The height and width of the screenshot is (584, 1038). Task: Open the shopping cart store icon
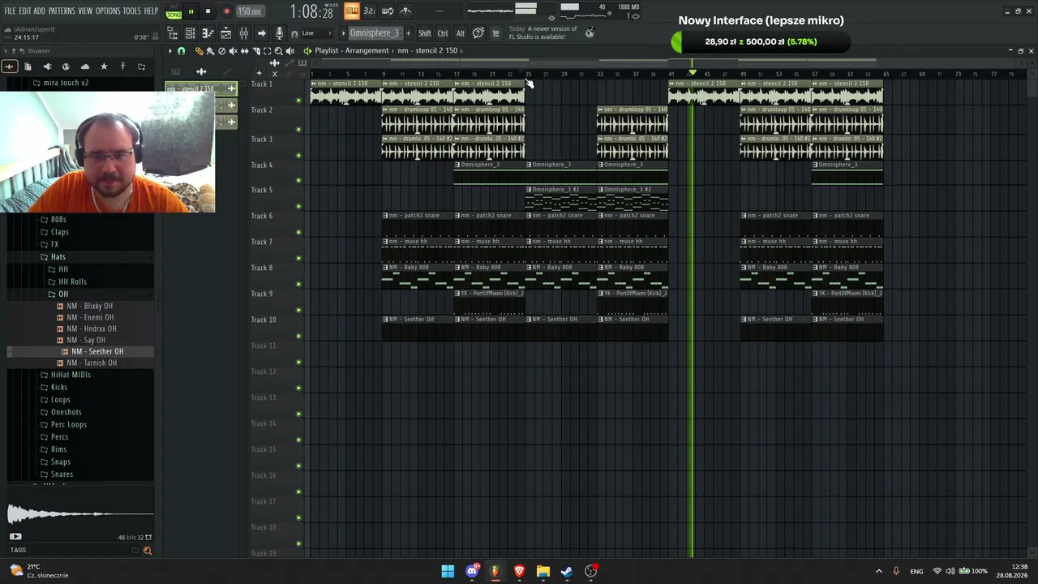pyautogui.click(x=495, y=33)
